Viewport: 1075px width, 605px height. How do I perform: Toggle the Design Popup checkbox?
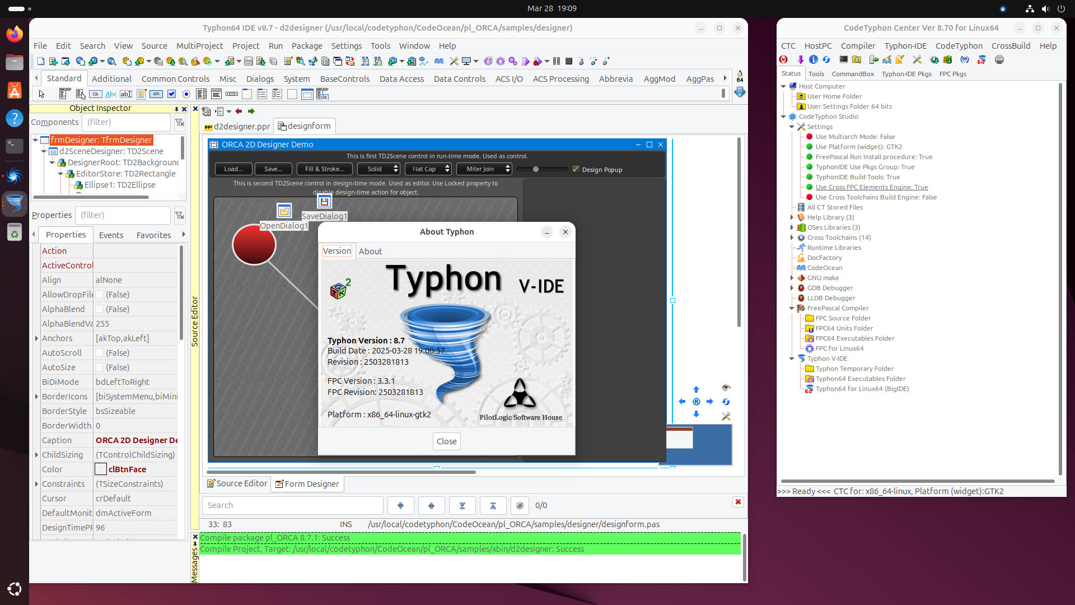576,169
